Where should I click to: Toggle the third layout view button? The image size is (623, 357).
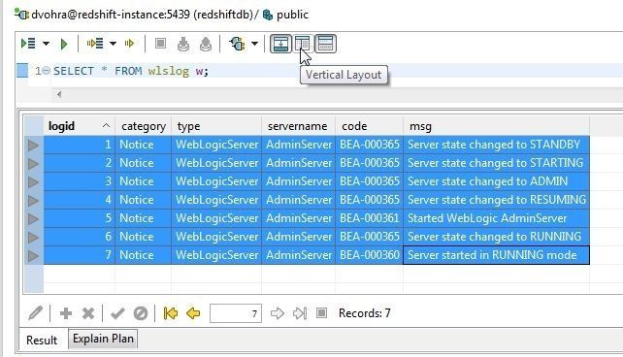(325, 44)
